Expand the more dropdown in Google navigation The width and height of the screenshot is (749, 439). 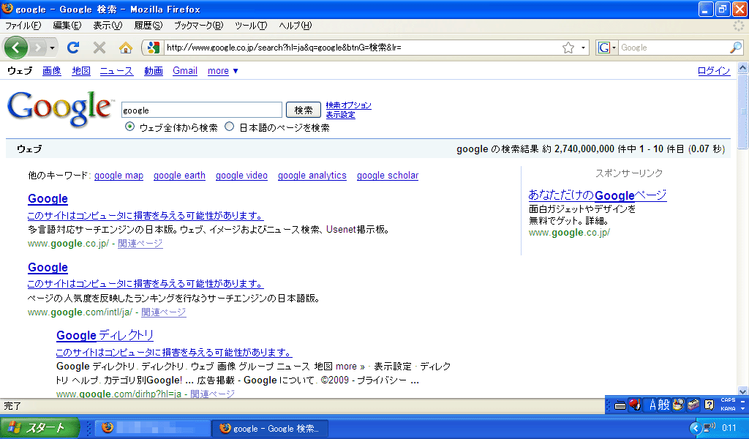tap(222, 71)
